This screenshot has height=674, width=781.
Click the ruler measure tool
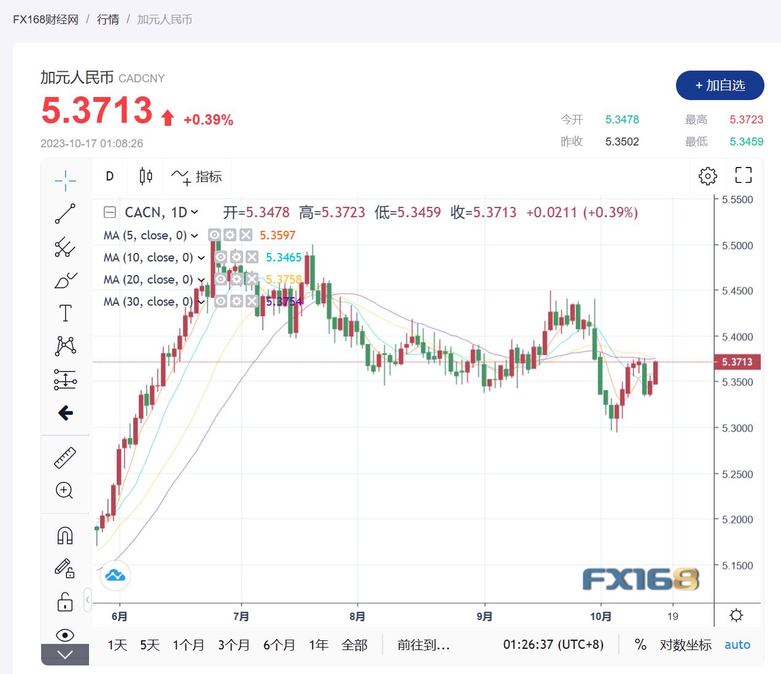point(65,457)
